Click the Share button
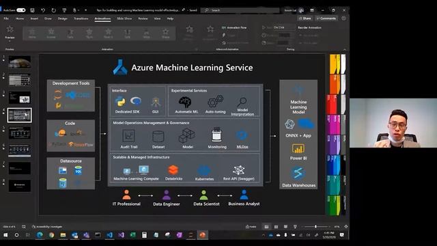The image size is (437, 246). click(x=305, y=18)
